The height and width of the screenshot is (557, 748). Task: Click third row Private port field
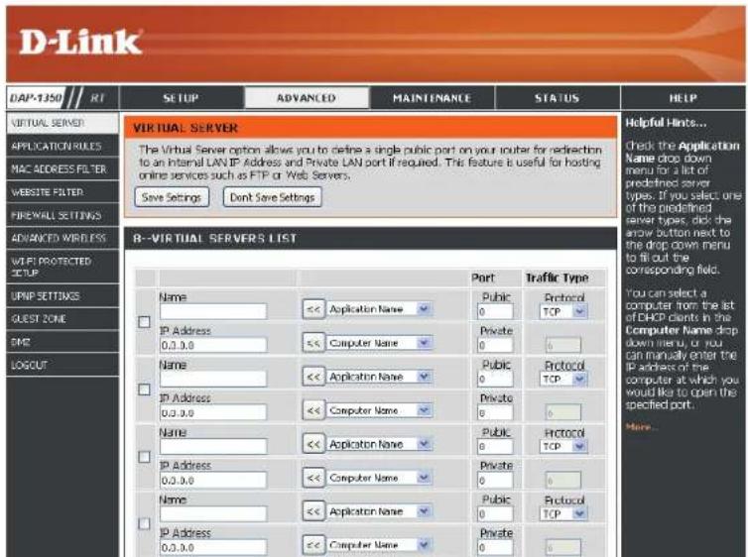(495, 481)
